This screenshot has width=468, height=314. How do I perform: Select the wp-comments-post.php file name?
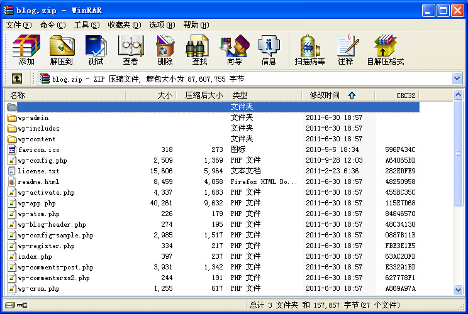click(x=55, y=268)
